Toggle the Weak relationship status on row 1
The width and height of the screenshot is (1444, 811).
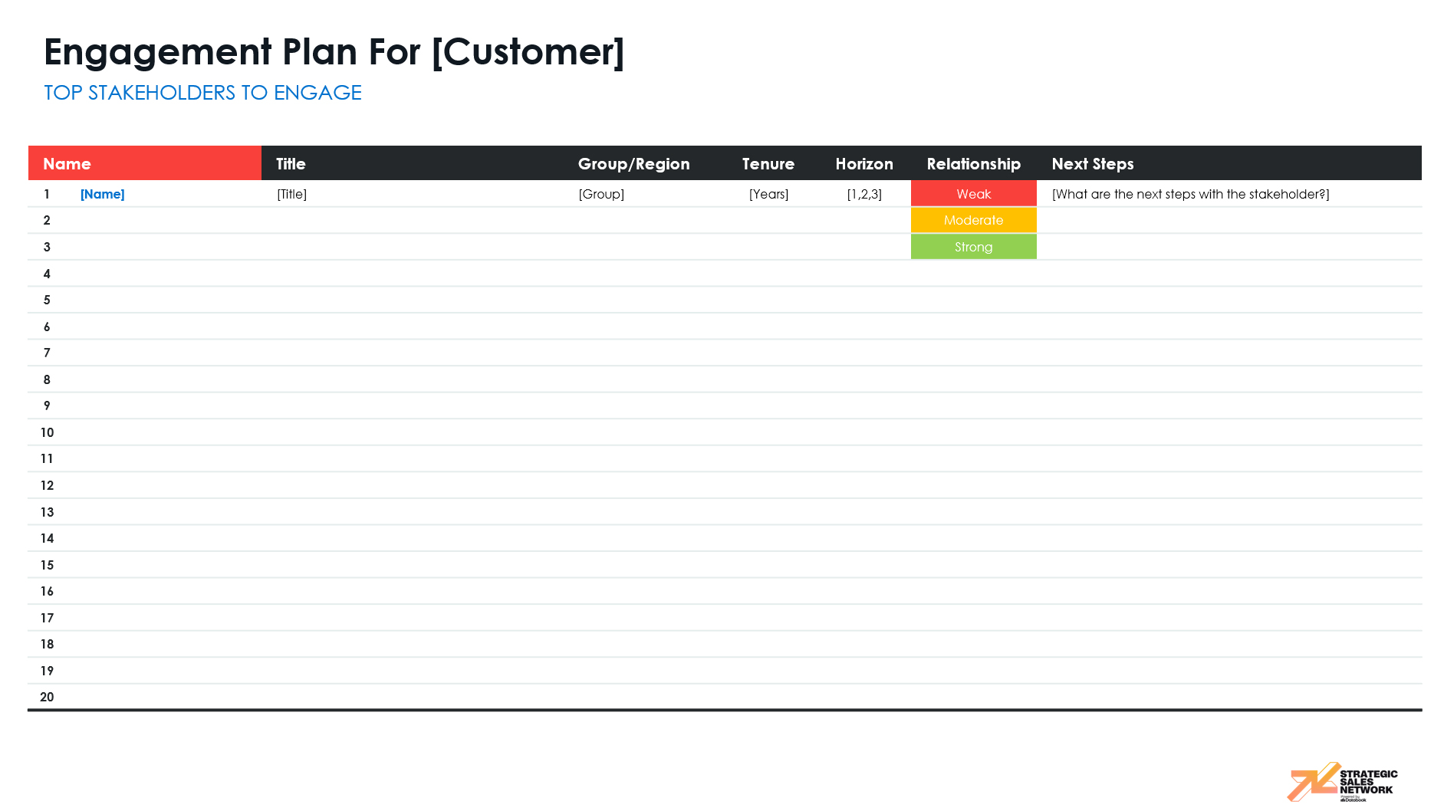tap(973, 194)
